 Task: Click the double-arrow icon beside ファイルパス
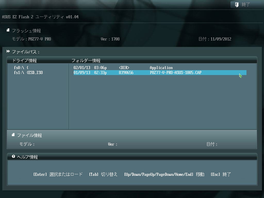pyautogui.click(x=8, y=51)
